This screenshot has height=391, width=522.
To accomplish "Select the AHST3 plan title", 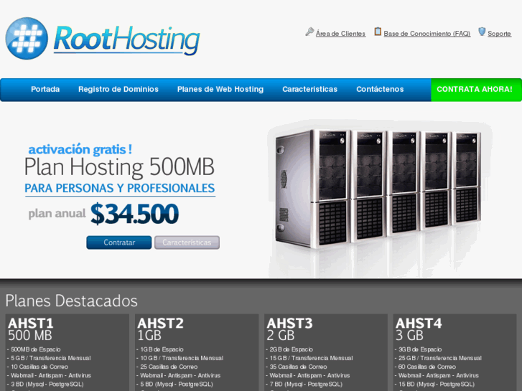I will (289, 323).
